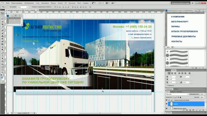Open Справка menu
207x116 pixels.
[85, 3]
